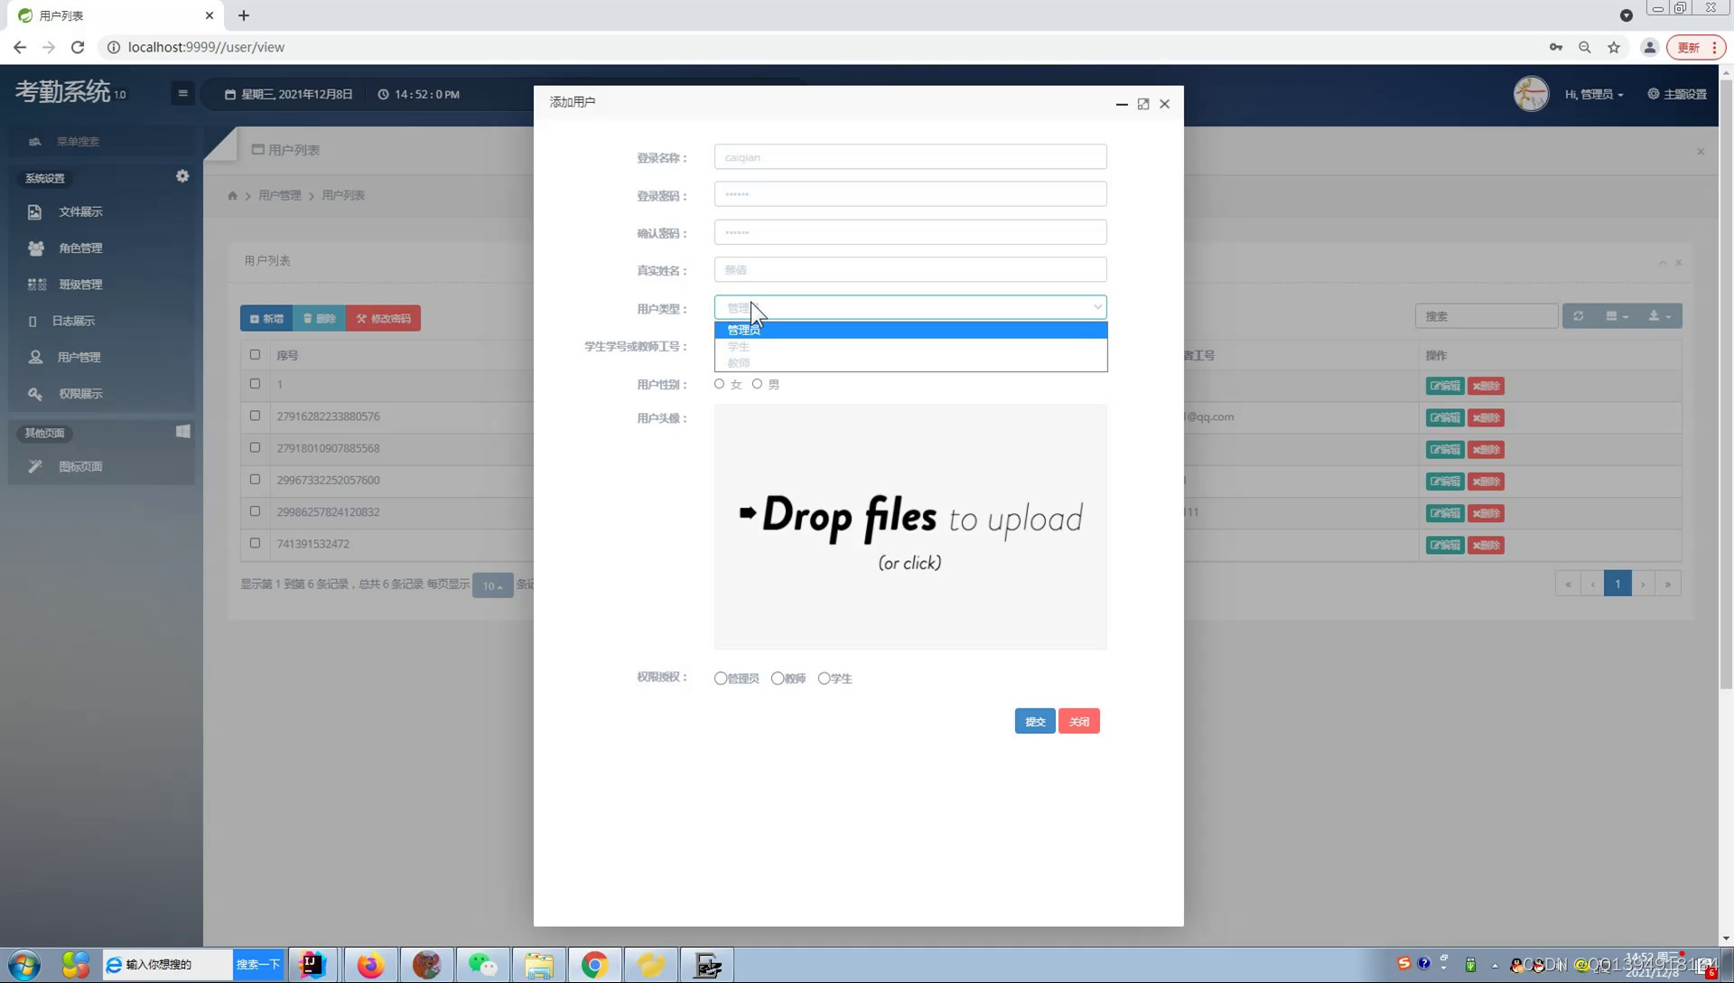Open the Hi, 管理员 user dropdown

pos(1593,94)
